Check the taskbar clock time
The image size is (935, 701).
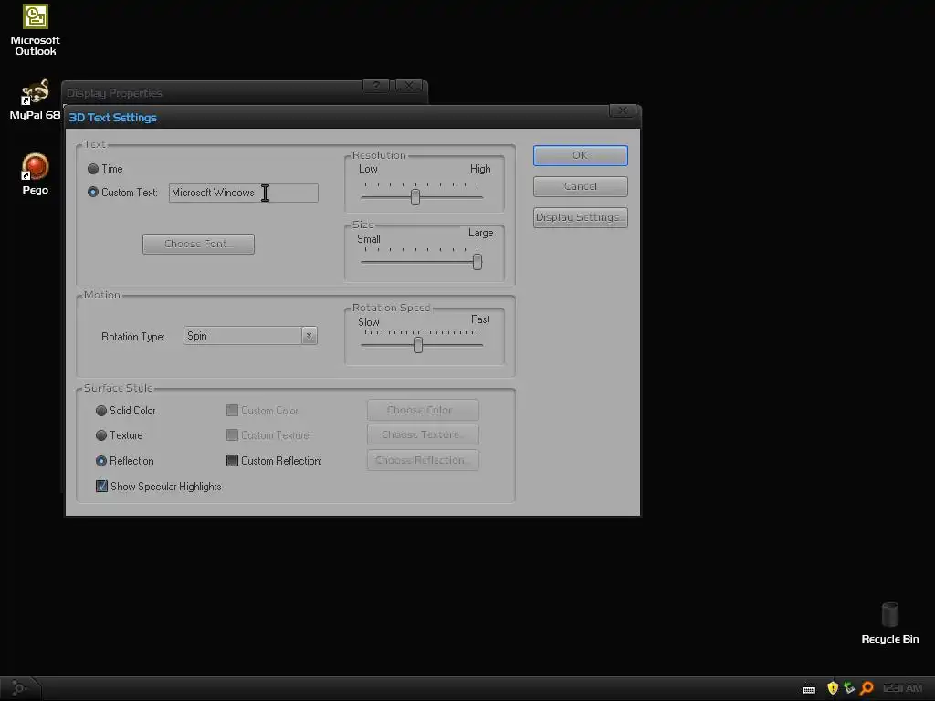coord(902,688)
